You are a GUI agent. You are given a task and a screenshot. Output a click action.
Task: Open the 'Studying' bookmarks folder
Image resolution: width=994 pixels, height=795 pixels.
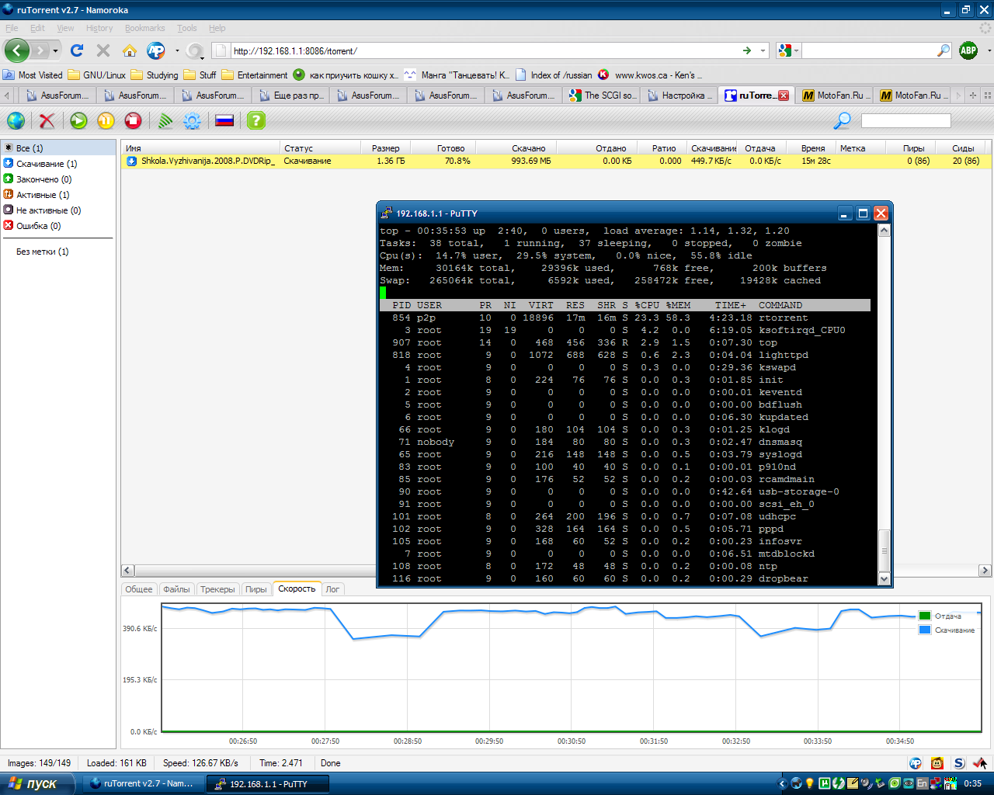pyautogui.click(x=155, y=75)
